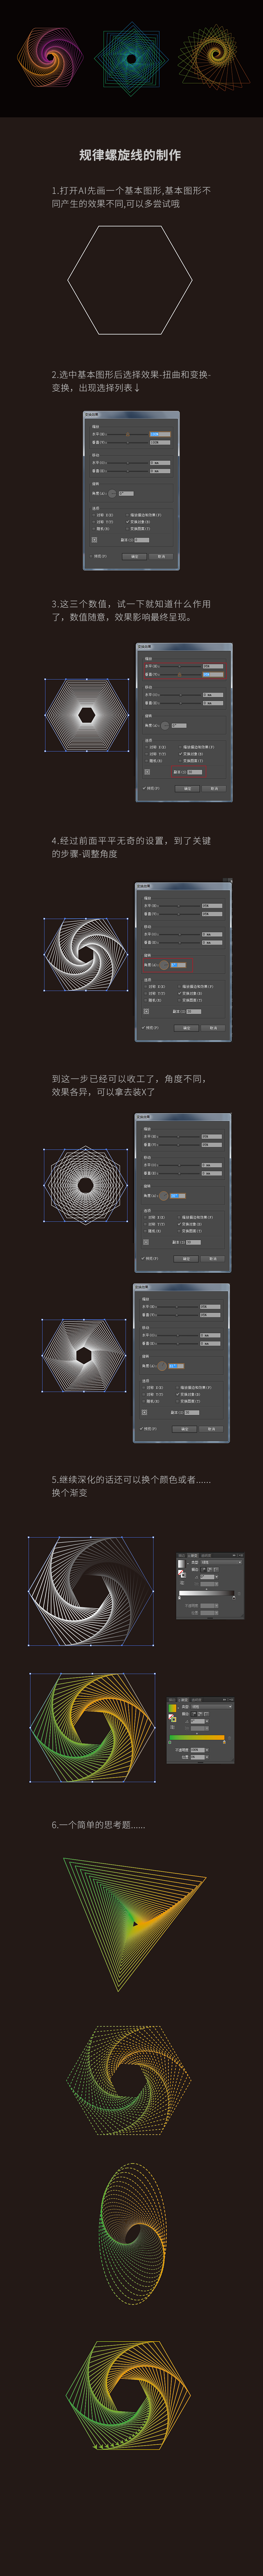This screenshot has height=2576, width=263.
Task: Click the angle dial in dialog beside rayed hexagon
Action: click(x=163, y=1366)
